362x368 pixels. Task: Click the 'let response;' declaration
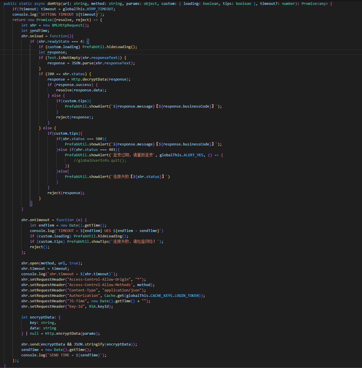(53, 52)
